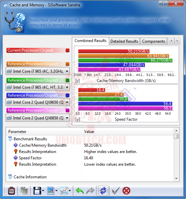Click the Benchmark Results group icon
The height and width of the screenshot is (199, 186).
point(10,139)
